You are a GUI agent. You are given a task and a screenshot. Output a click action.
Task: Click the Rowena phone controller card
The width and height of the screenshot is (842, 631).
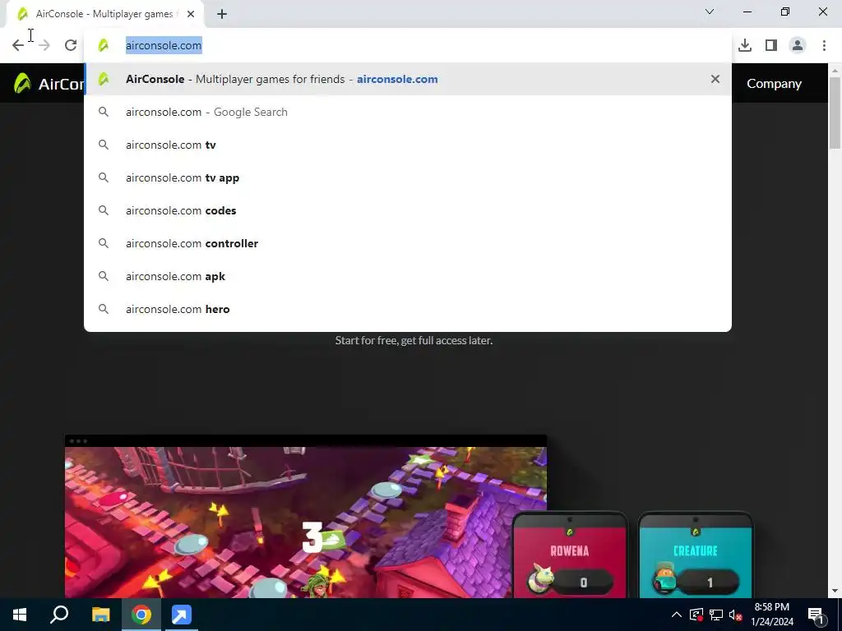570,556
